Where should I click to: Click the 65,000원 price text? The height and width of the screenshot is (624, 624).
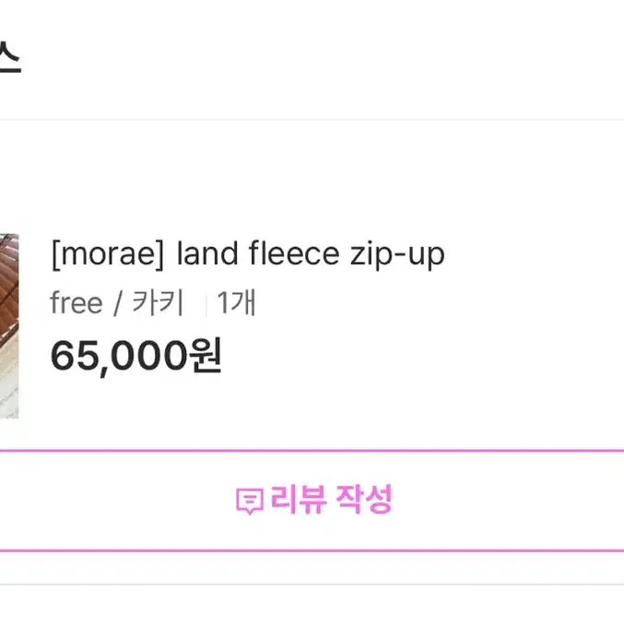click(135, 356)
